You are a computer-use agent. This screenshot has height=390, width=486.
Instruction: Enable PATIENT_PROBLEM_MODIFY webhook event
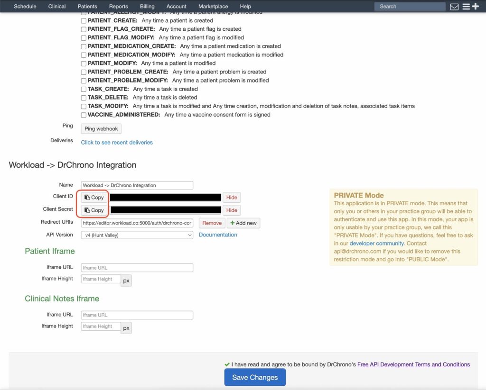coord(84,81)
